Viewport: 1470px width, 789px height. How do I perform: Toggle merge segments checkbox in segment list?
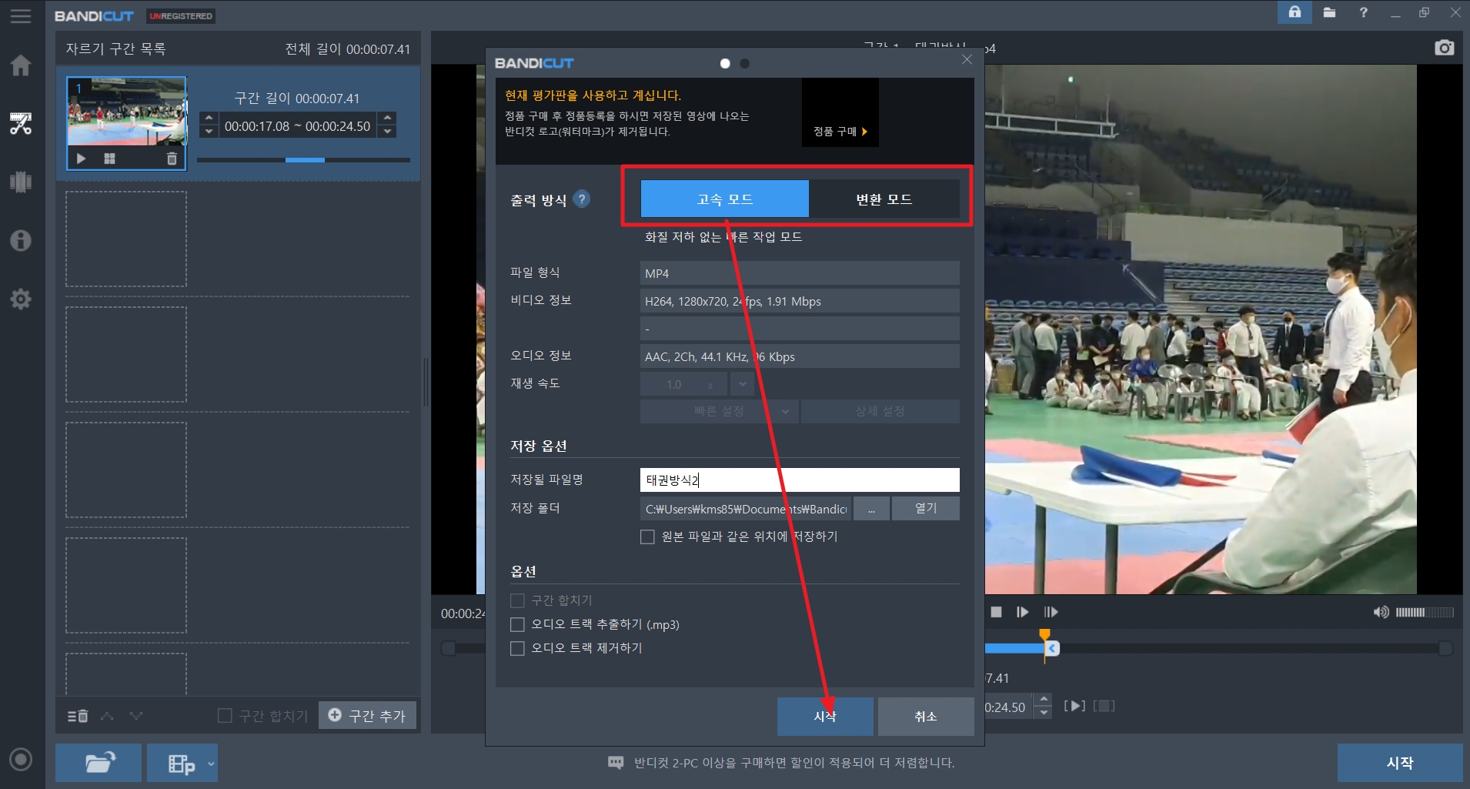[225, 716]
